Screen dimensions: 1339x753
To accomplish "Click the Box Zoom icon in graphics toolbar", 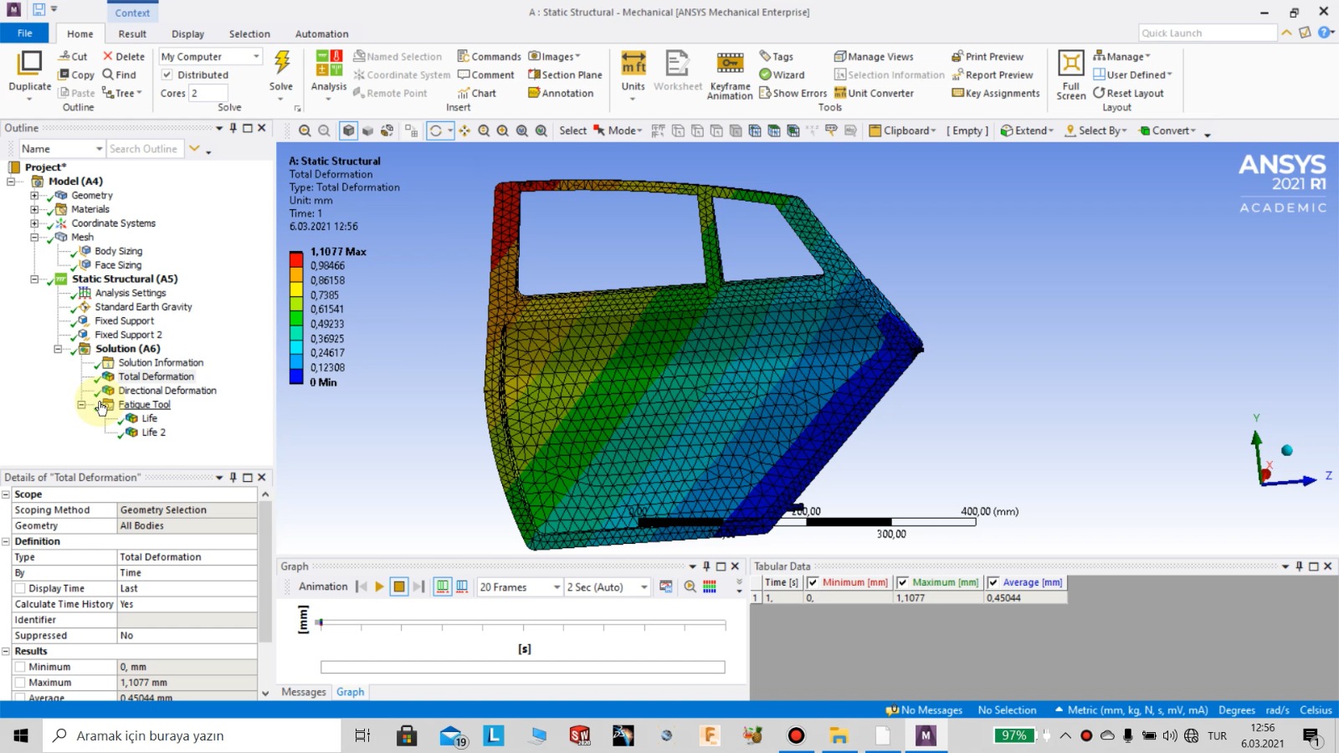I will point(503,131).
